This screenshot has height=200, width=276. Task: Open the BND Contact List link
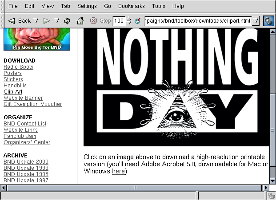(25, 124)
